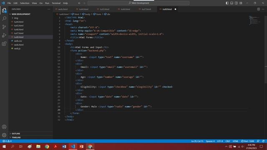The height and width of the screenshot is (150, 267).
Task: Open the File menu
Action: (9, 3)
